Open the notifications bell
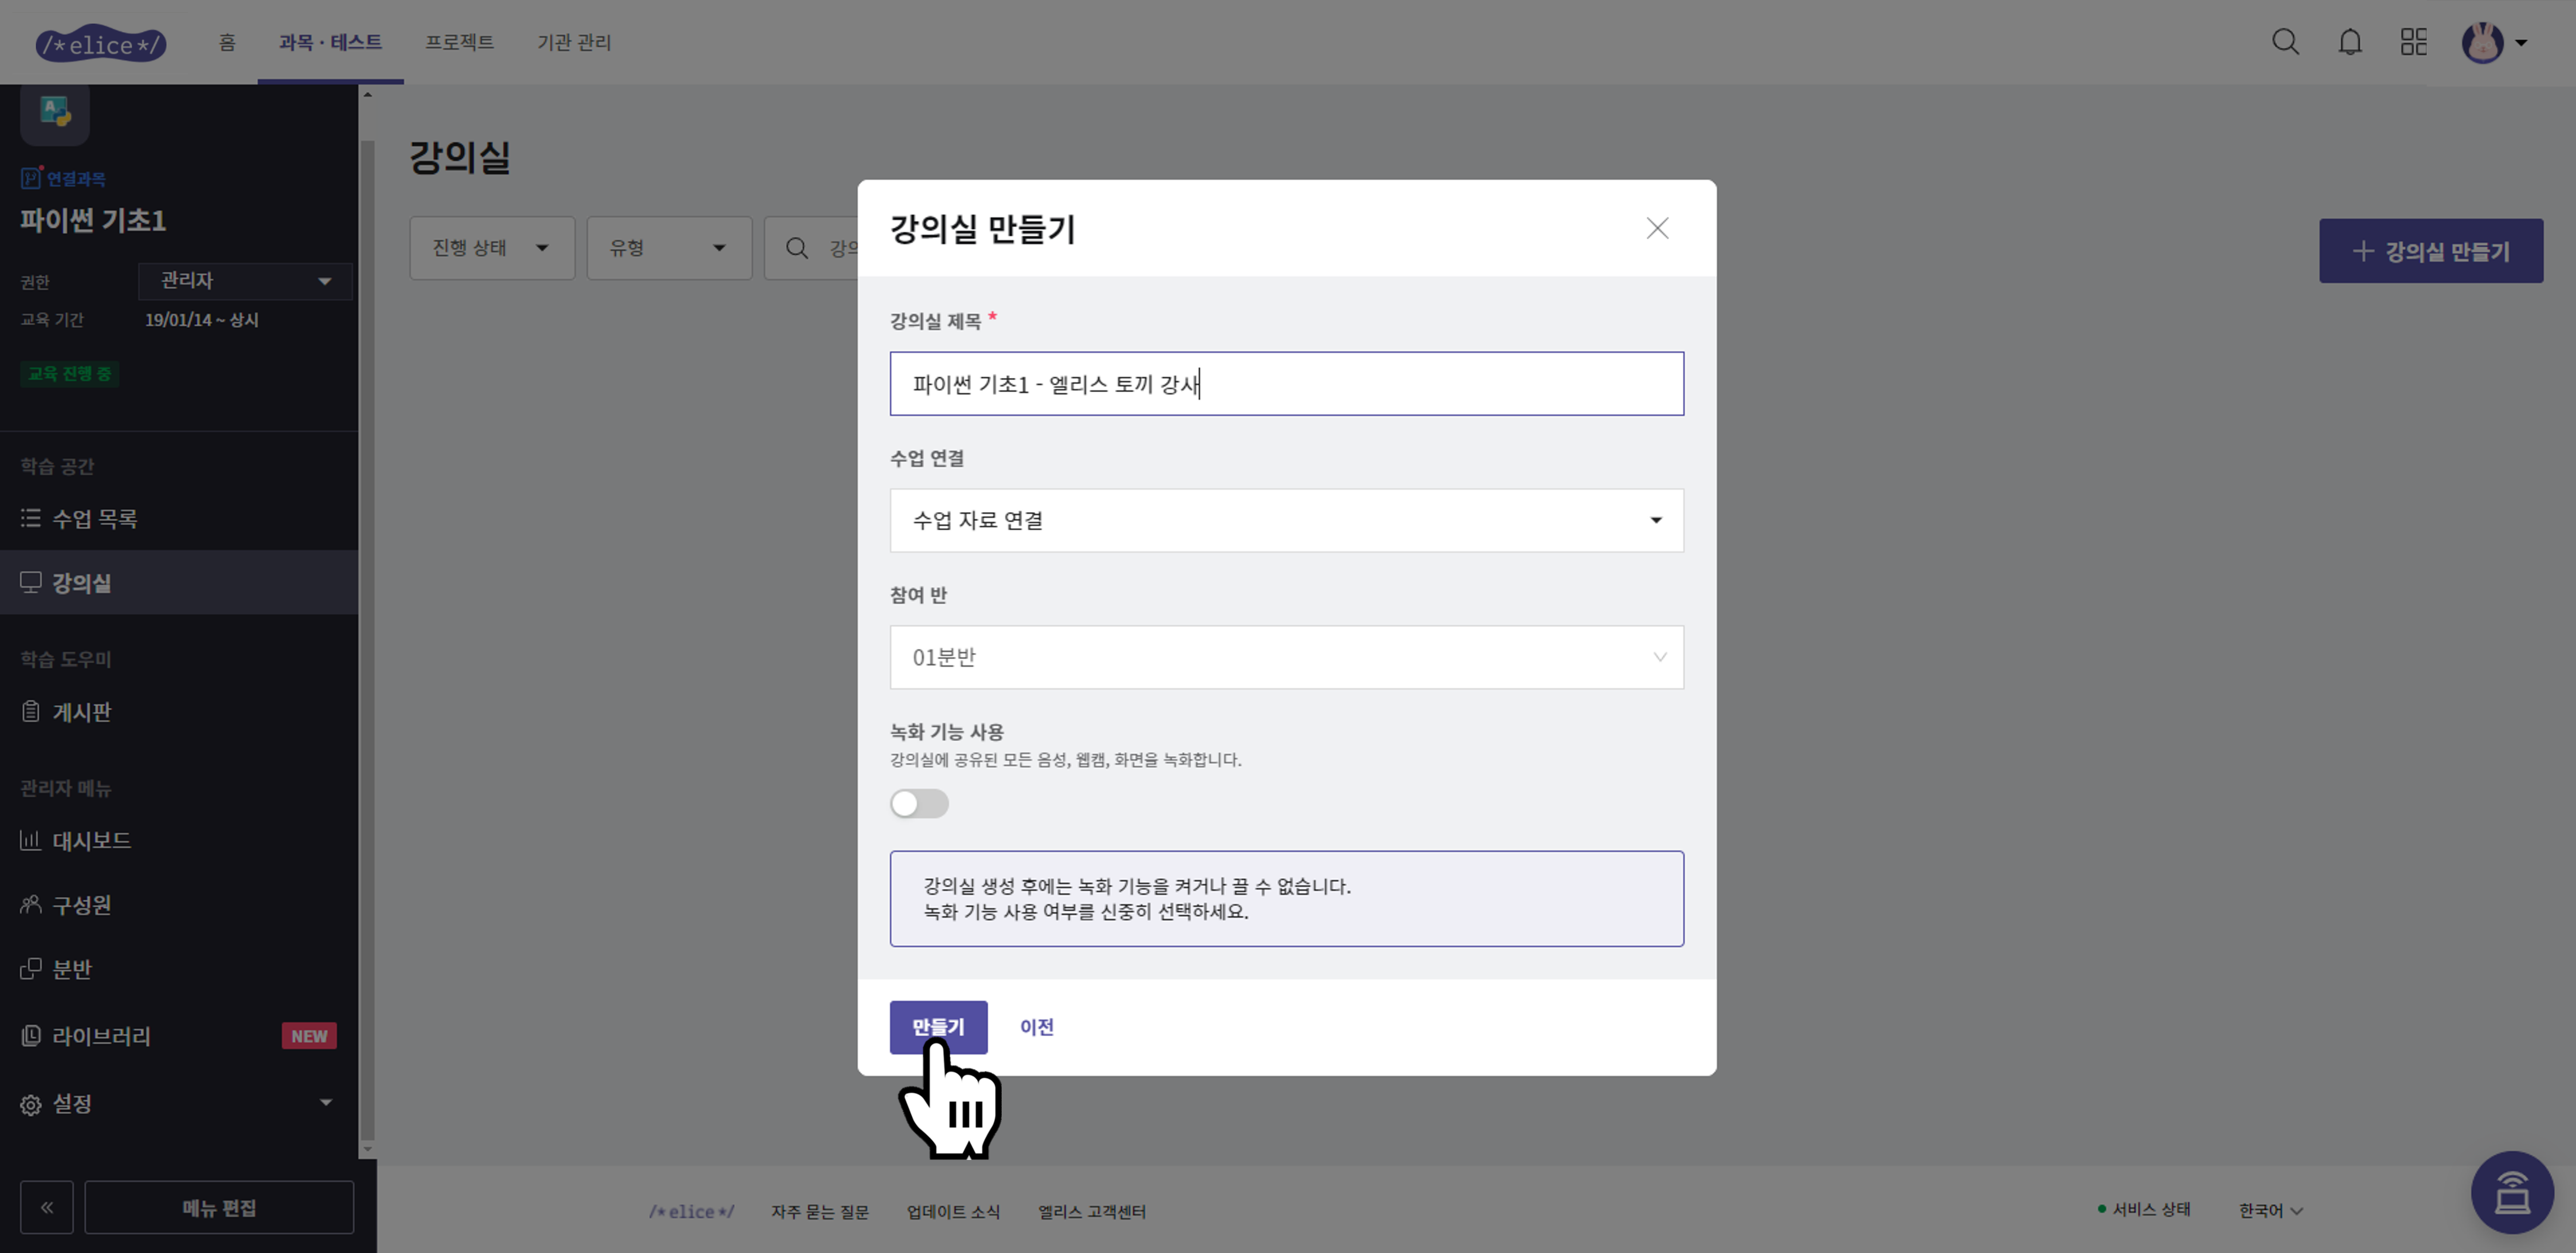 point(2350,42)
